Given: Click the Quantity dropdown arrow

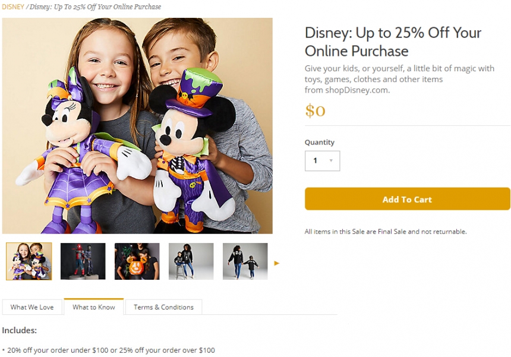Looking at the screenshot, I should click(331, 160).
